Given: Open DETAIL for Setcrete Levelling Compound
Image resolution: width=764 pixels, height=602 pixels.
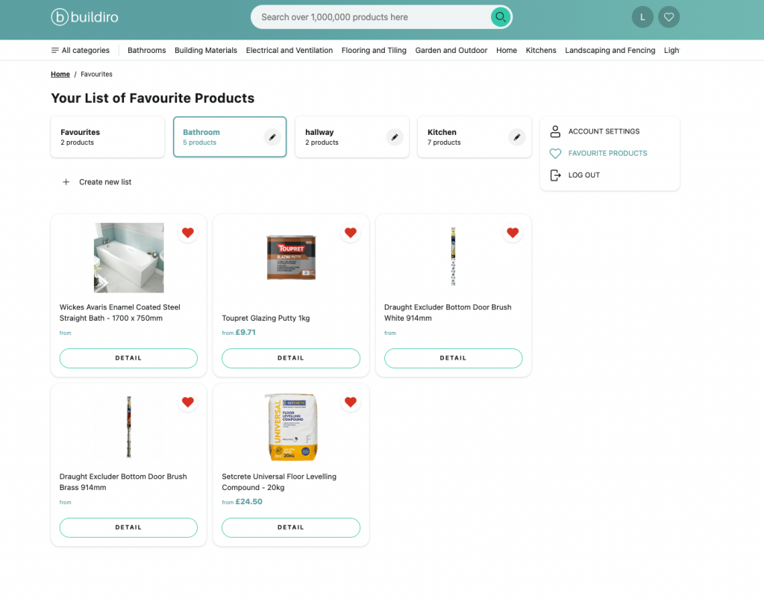Looking at the screenshot, I should point(291,528).
